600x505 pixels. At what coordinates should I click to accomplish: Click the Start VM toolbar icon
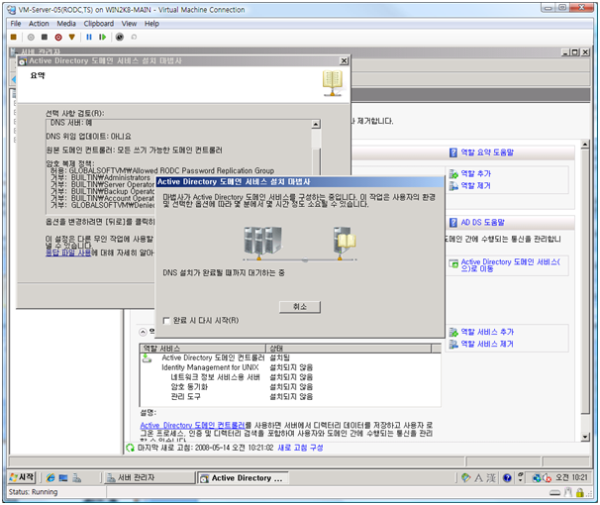[x=31, y=37]
